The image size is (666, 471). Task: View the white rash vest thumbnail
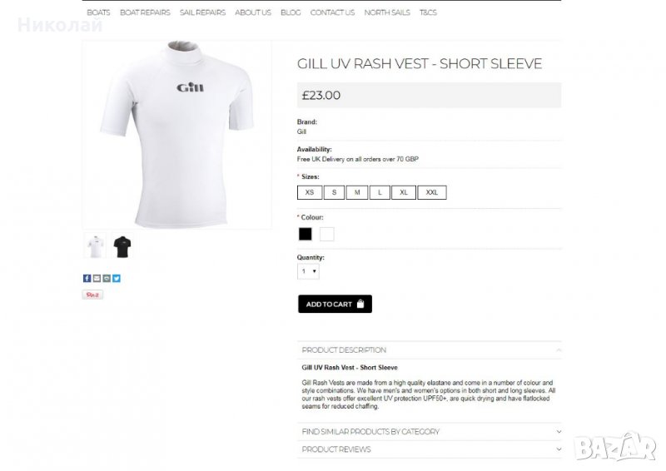(95, 246)
